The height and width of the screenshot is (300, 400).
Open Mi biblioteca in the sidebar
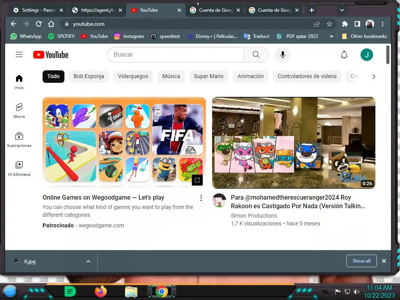(x=19, y=168)
